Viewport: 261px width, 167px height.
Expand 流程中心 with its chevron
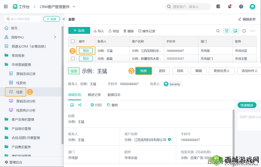[55, 37]
